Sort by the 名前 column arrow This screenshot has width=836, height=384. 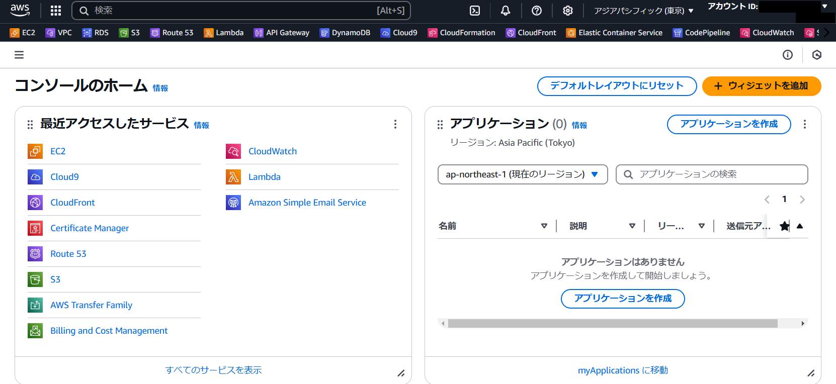point(544,226)
